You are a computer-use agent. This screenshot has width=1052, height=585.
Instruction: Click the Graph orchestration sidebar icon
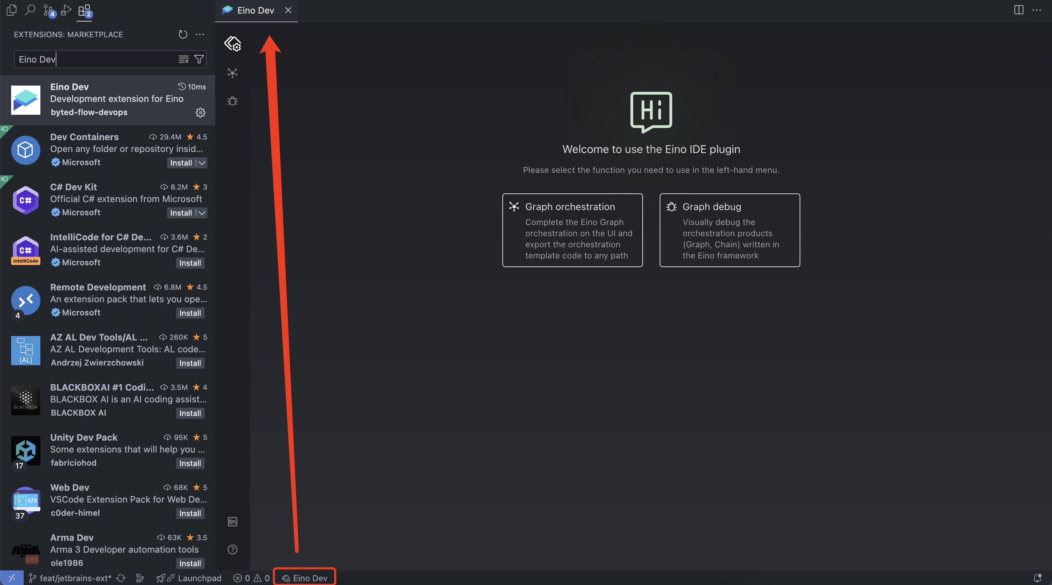pyautogui.click(x=233, y=73)
